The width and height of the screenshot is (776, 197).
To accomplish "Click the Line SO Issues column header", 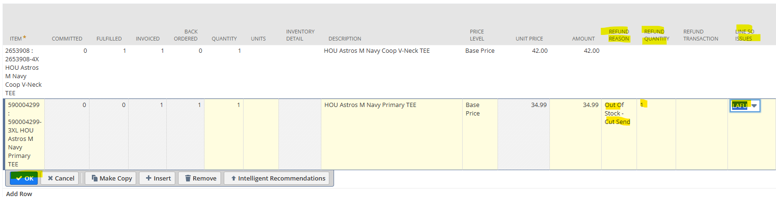I will coord(744,35).
